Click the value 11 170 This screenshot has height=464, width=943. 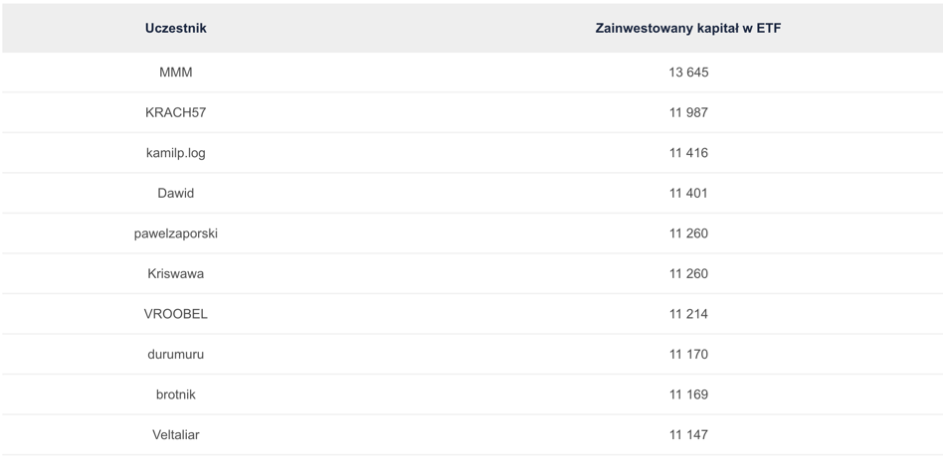point(688,354)
